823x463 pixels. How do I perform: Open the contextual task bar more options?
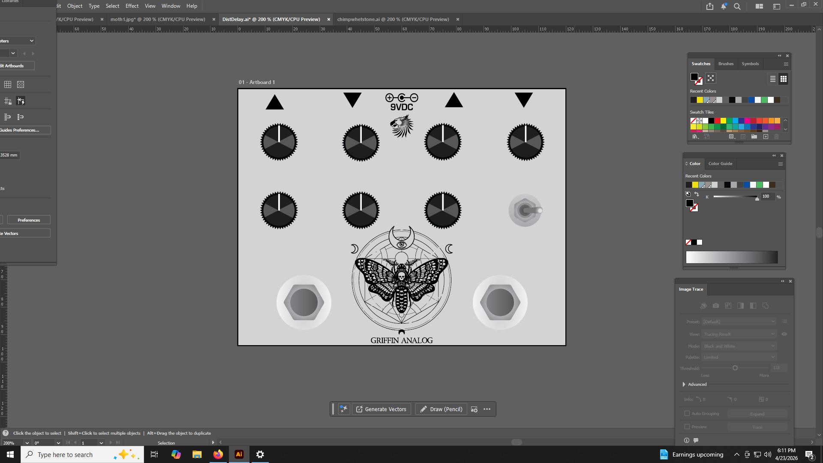(487, 409)
